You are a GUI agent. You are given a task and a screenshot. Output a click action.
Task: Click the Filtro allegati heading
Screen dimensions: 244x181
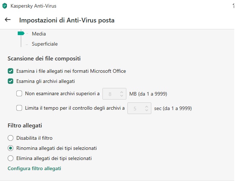25,126
